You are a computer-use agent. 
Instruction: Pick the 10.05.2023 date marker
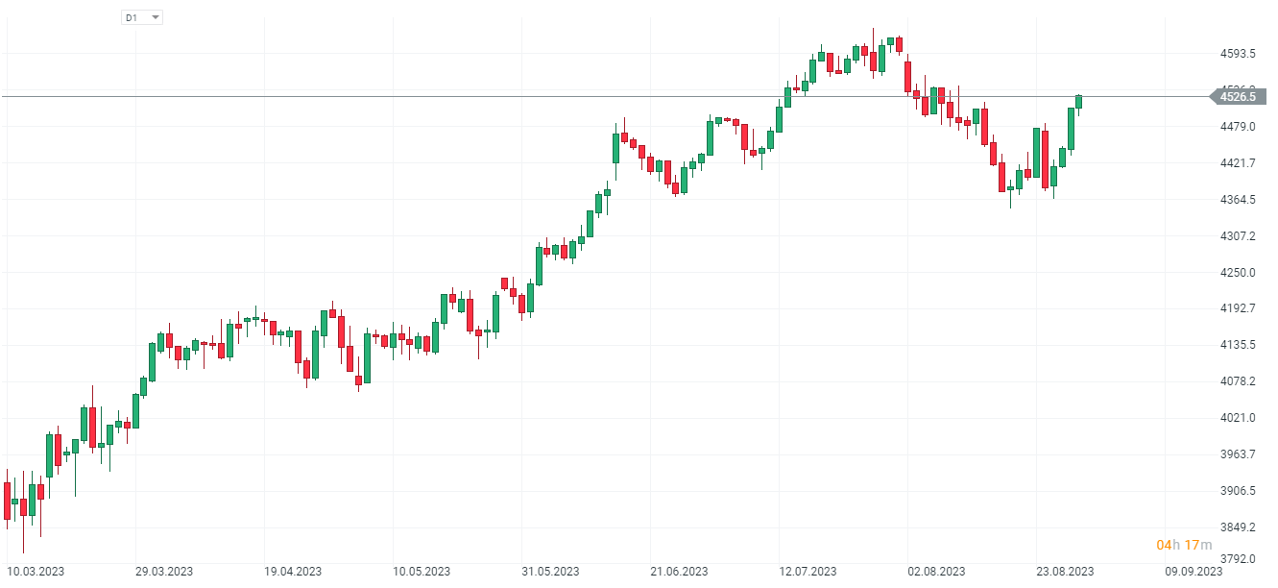point(422,571)
